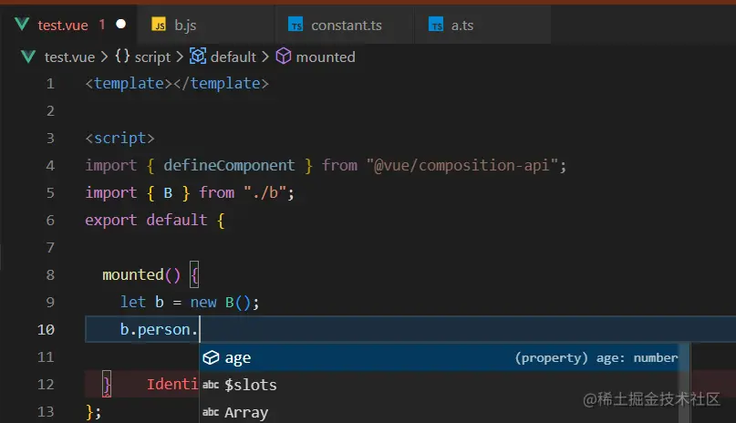Screen dimensions: 736x423
Task: Click mounted() on line 8
Action: pyautogui.click(x=141, y=274)
